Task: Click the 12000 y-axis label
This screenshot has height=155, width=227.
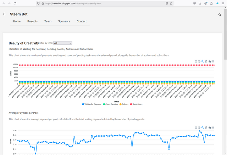Action: point(16,64)
